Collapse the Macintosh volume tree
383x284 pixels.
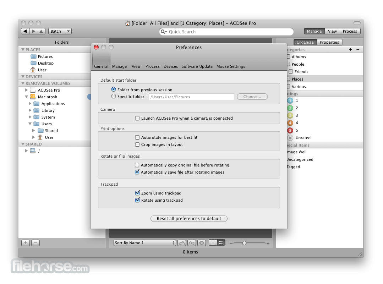(x=26, y=97)
